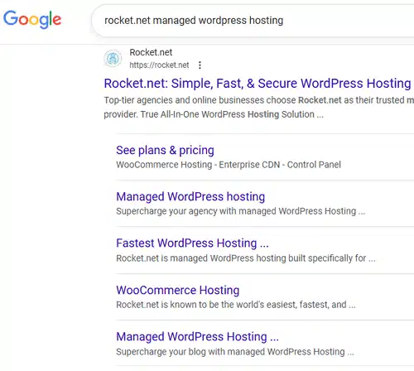Focus the search box with rocket.net query

click(x=253, y=21)
